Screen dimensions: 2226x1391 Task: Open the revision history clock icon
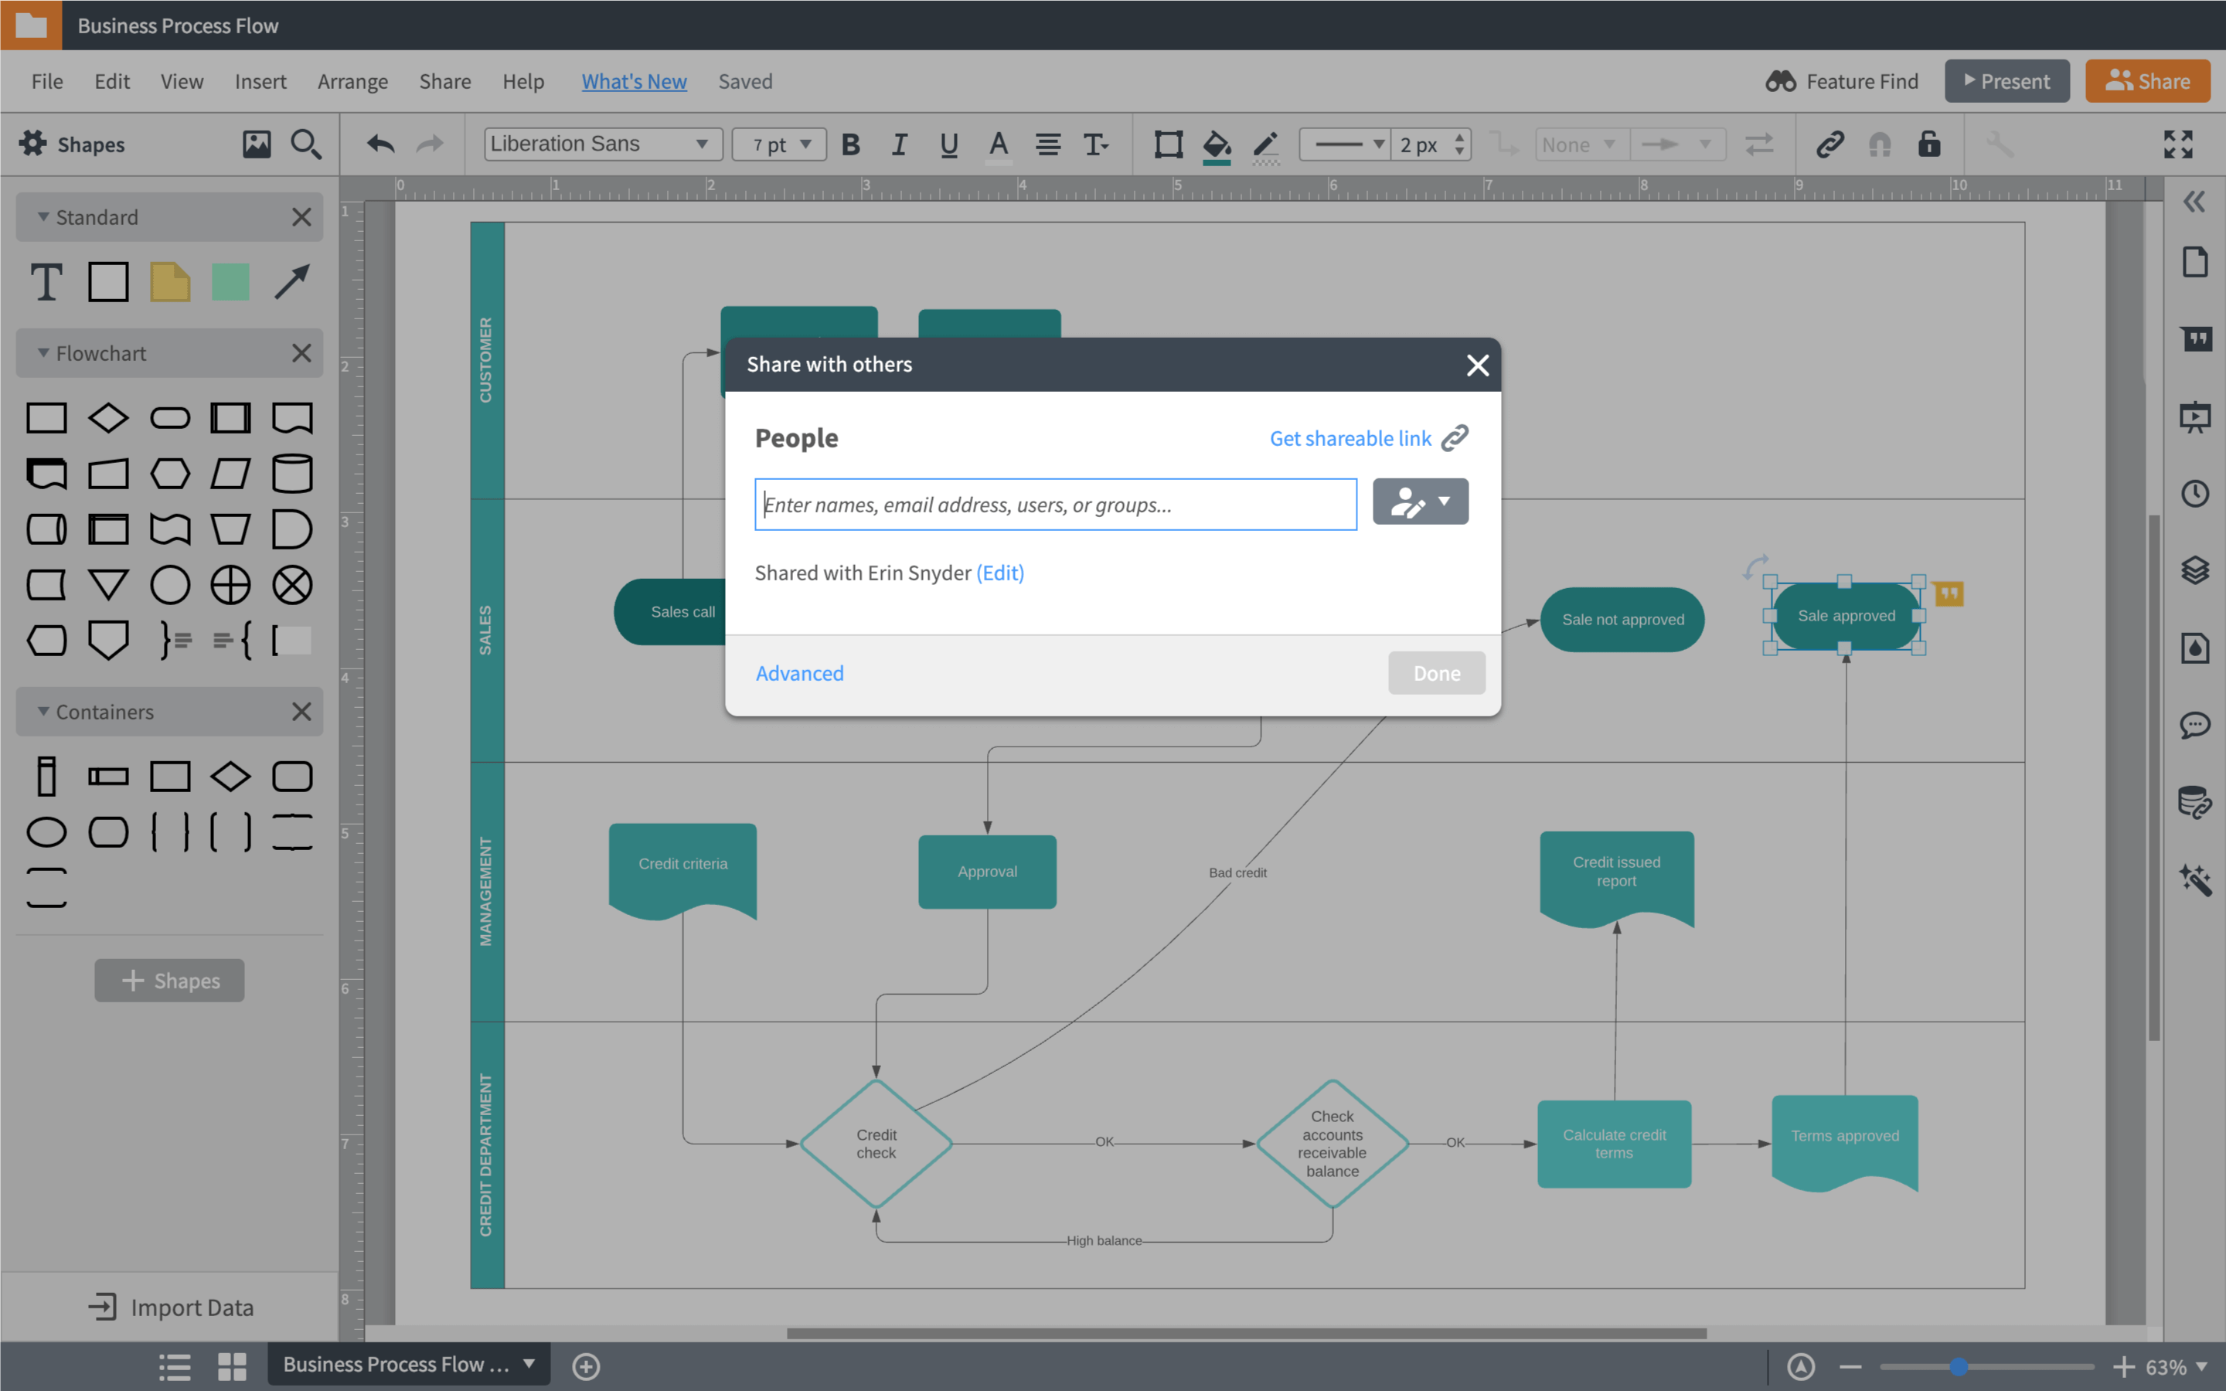click(2195, 494)
